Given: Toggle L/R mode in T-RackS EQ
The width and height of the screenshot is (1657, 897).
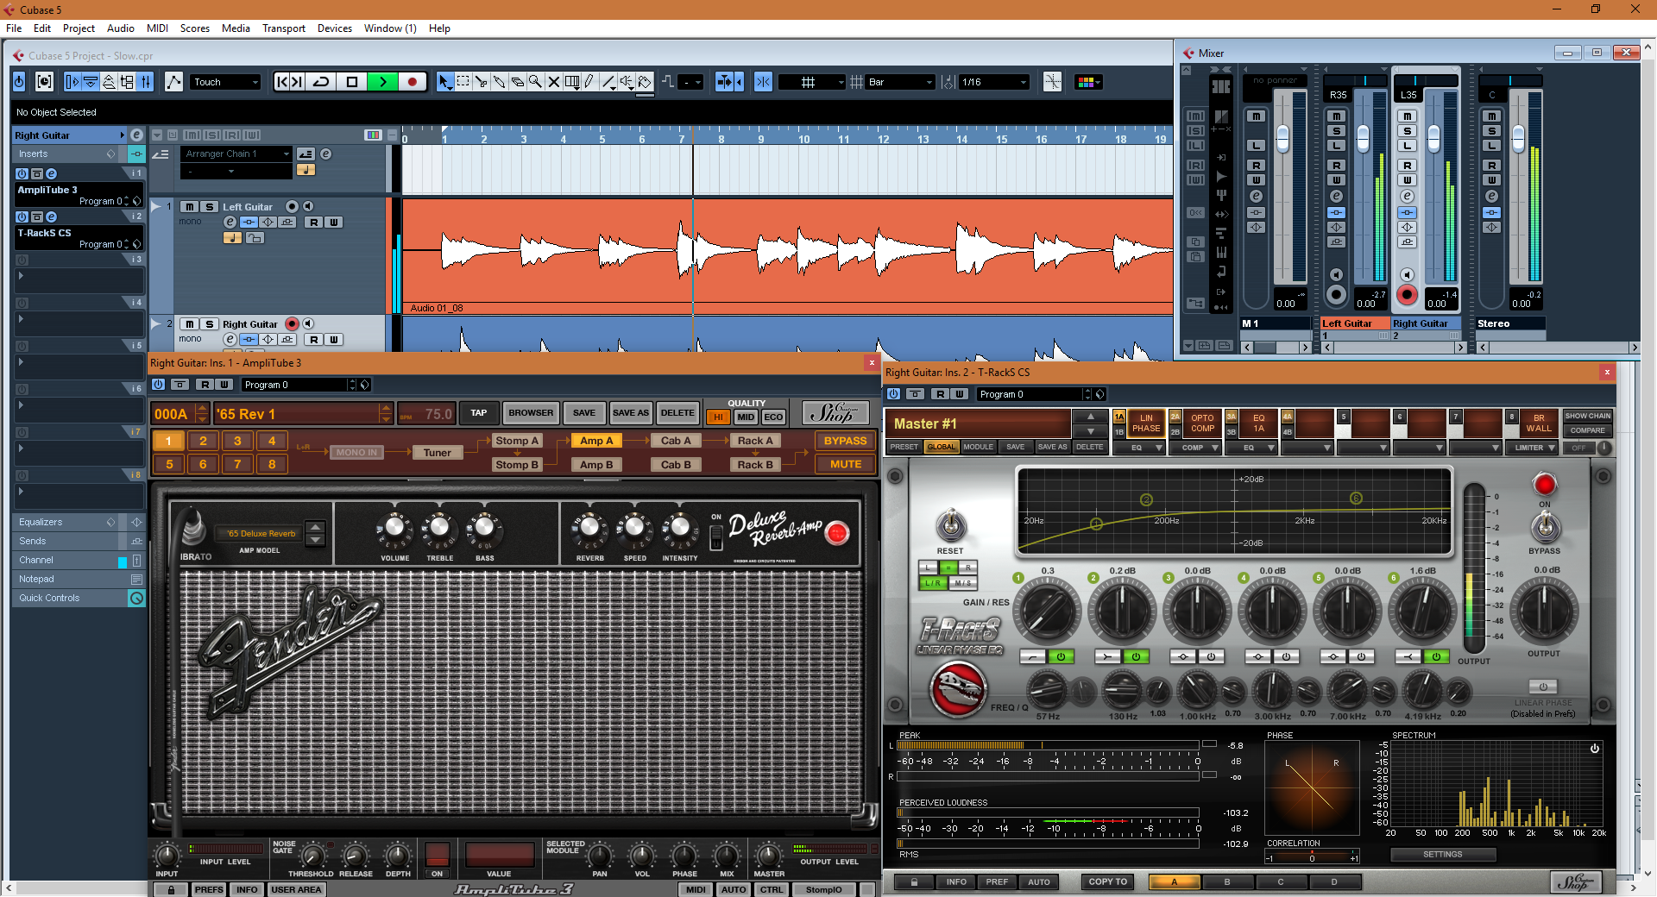Looking at the screenshot, I should point(932,583).
